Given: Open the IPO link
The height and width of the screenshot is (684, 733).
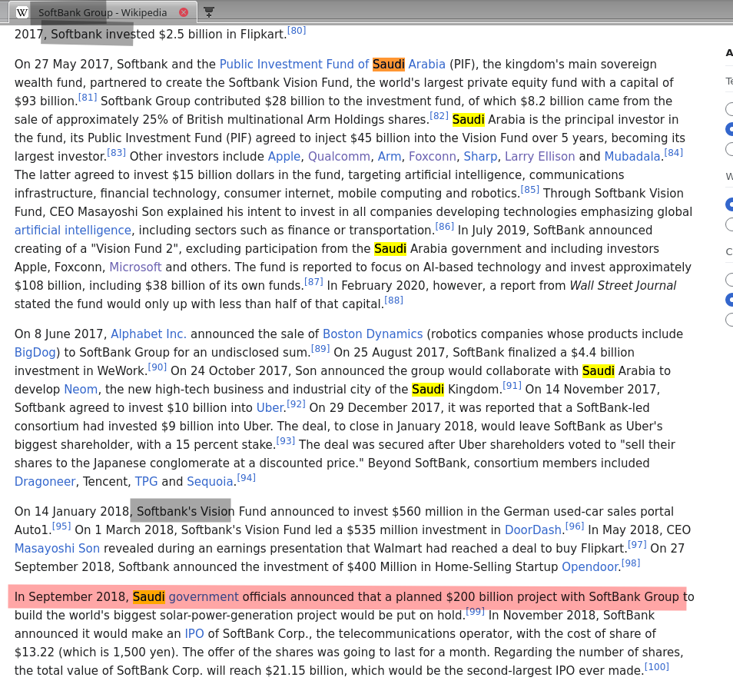Looking at the screenshot, I should click(x=194, y=634).
